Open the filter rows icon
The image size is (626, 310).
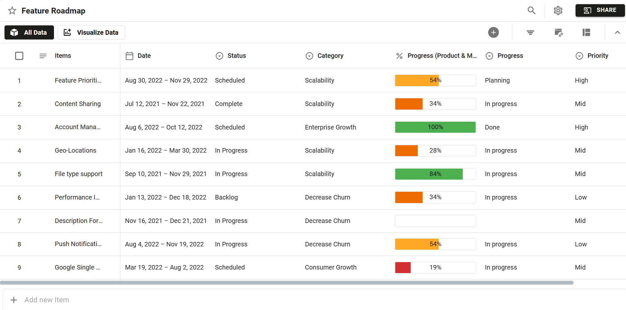pyautogui.click(x=530, y=32)
